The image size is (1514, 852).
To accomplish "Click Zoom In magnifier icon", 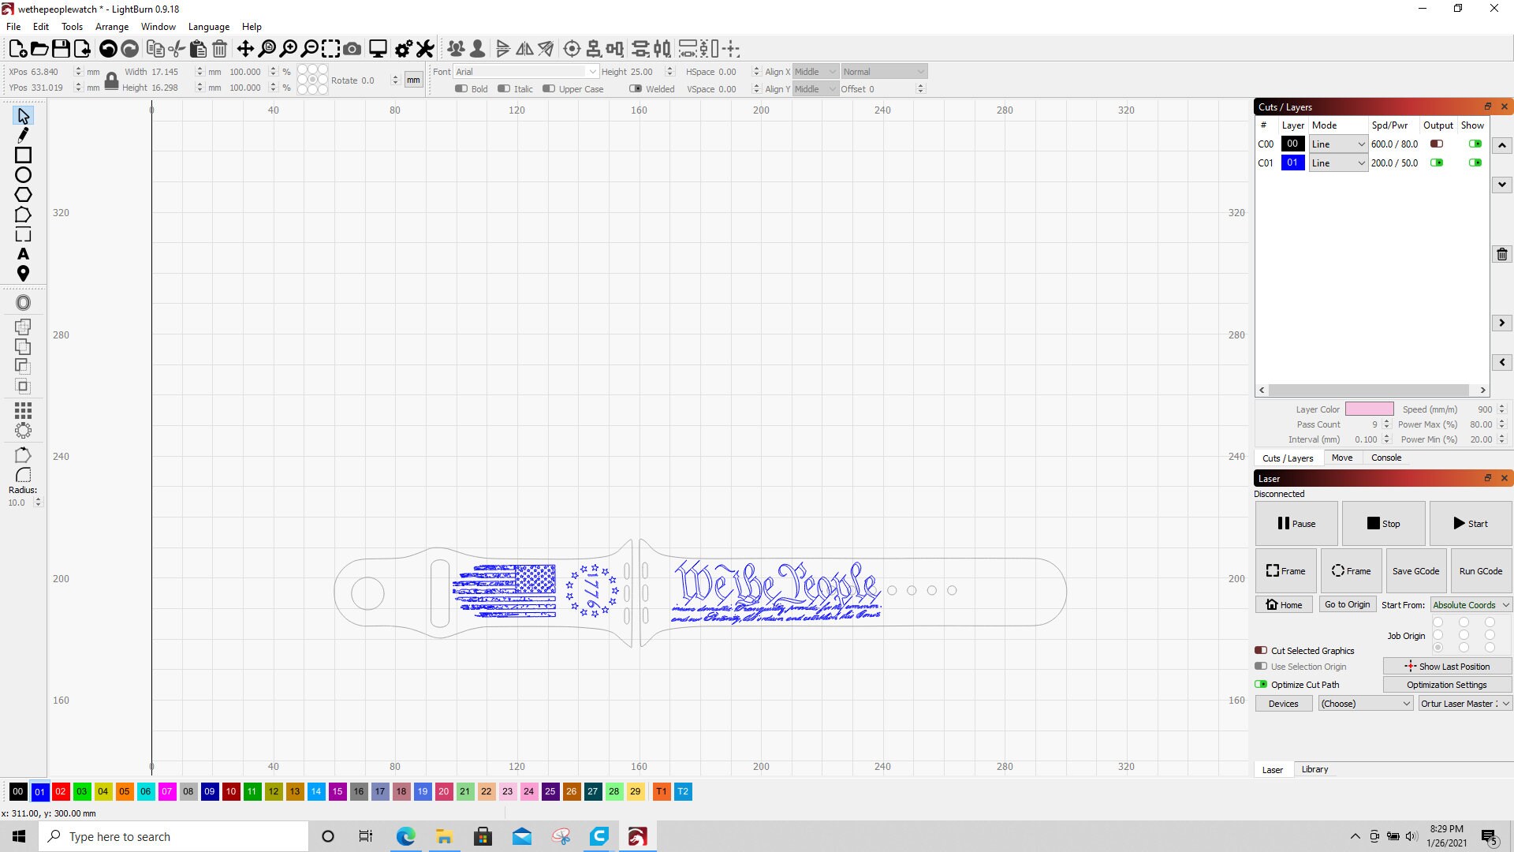I will (x=289, y=49).
